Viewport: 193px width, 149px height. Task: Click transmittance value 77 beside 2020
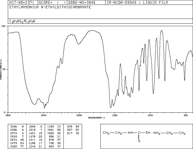22,147
